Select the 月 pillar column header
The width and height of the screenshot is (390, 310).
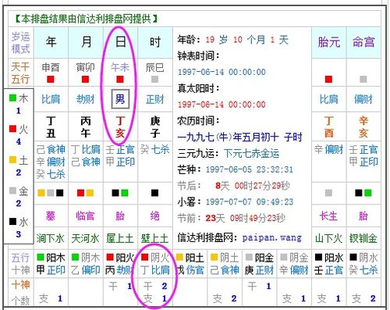tap(86, 42)
